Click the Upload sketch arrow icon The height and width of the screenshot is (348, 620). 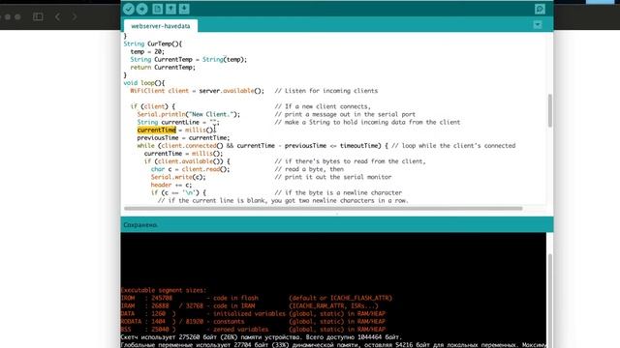tap(142, 9)
